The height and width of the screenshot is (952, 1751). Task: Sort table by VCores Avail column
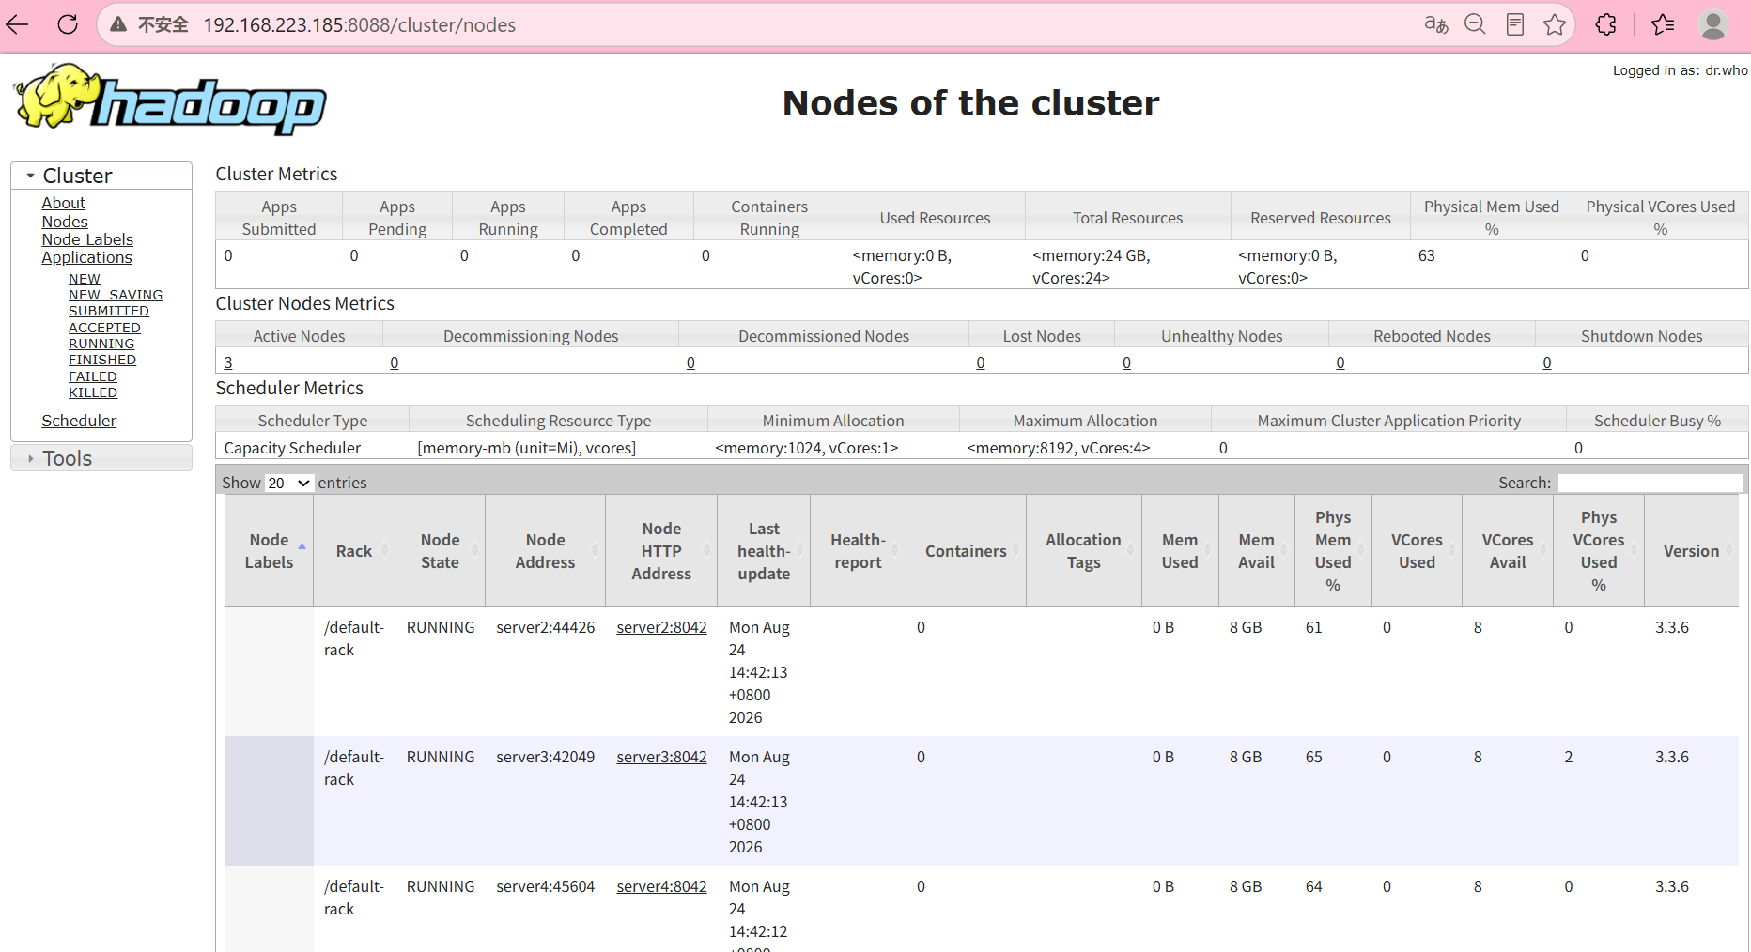coord(1508,551)
